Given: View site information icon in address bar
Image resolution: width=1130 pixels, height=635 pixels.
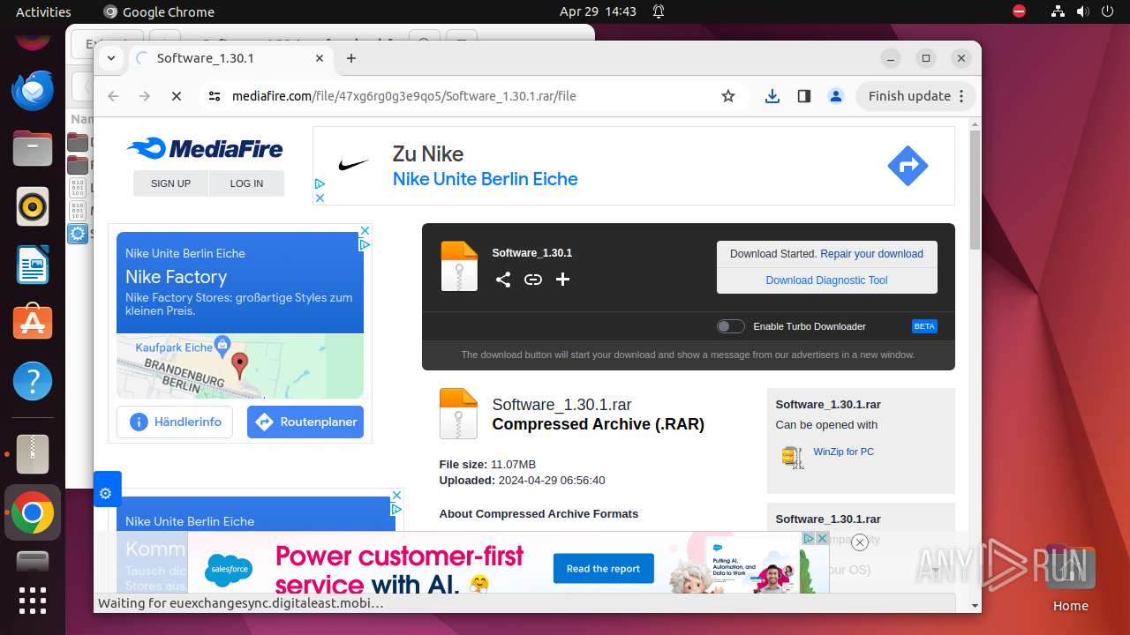Looking at the screenshot, I should coord(215,96).
